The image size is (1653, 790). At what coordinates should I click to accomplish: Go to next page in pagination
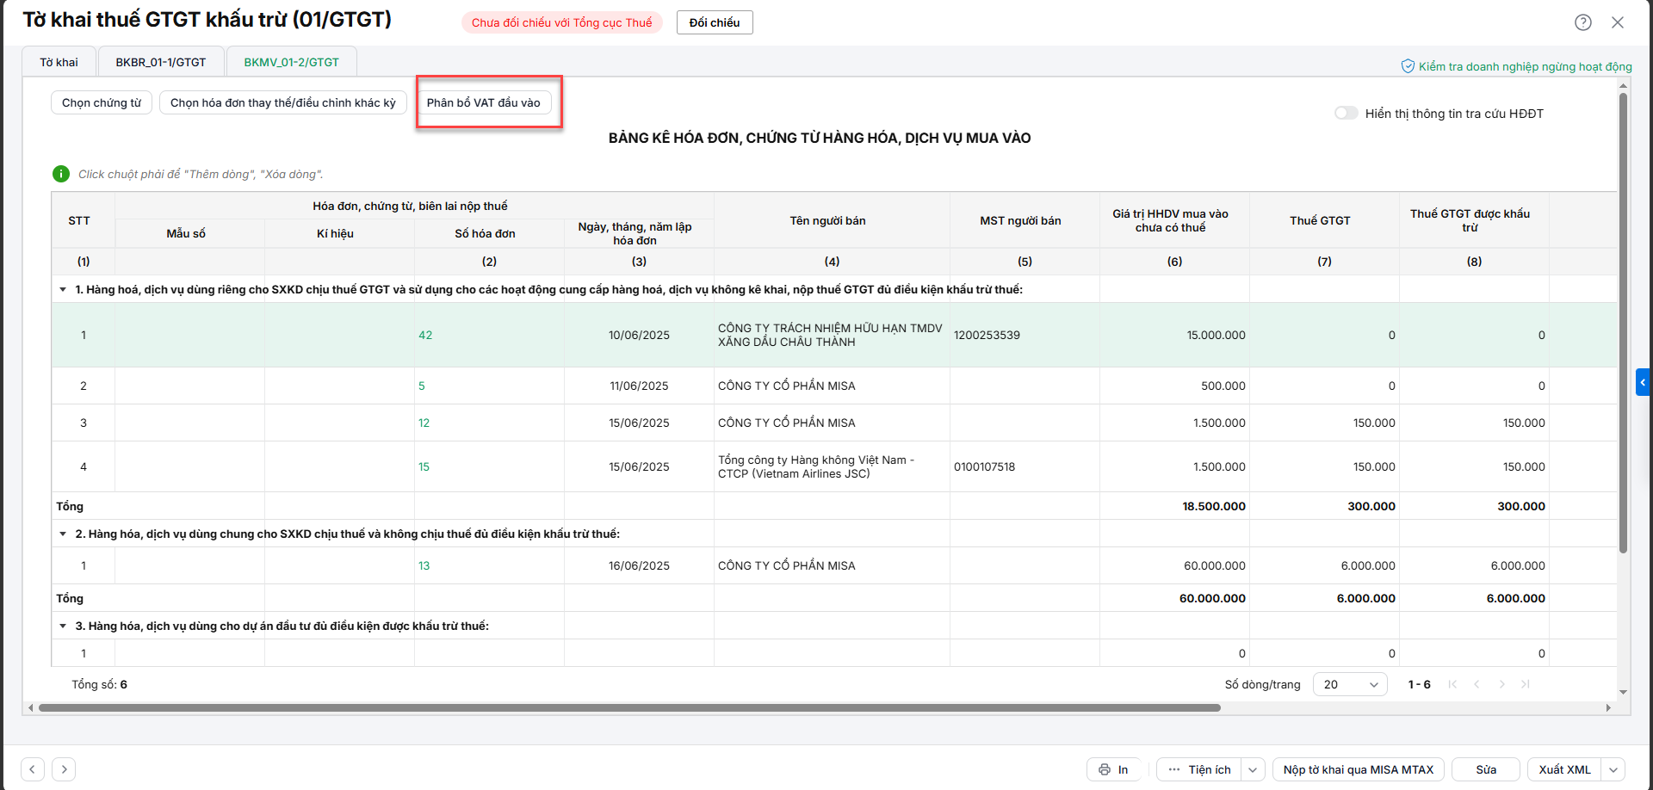(x=1501, y=684)
